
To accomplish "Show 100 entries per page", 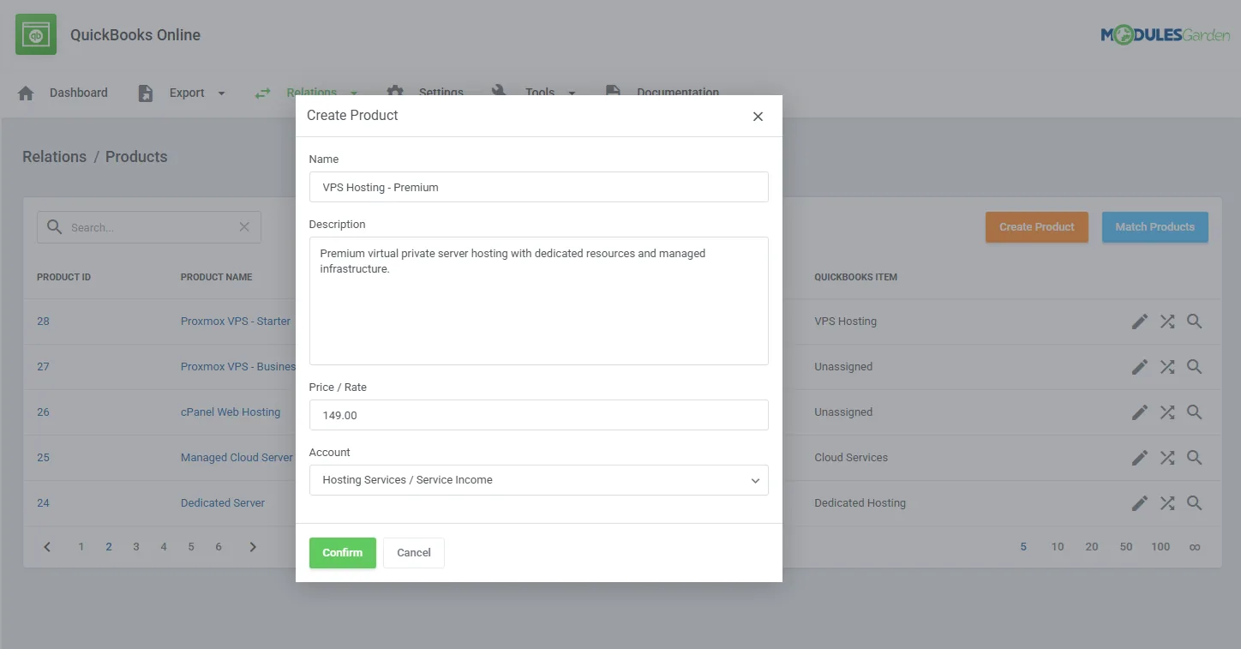I will [x=1160, y=547].
